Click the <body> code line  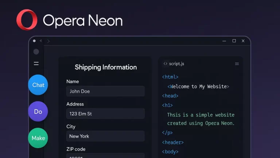[170, 152]
